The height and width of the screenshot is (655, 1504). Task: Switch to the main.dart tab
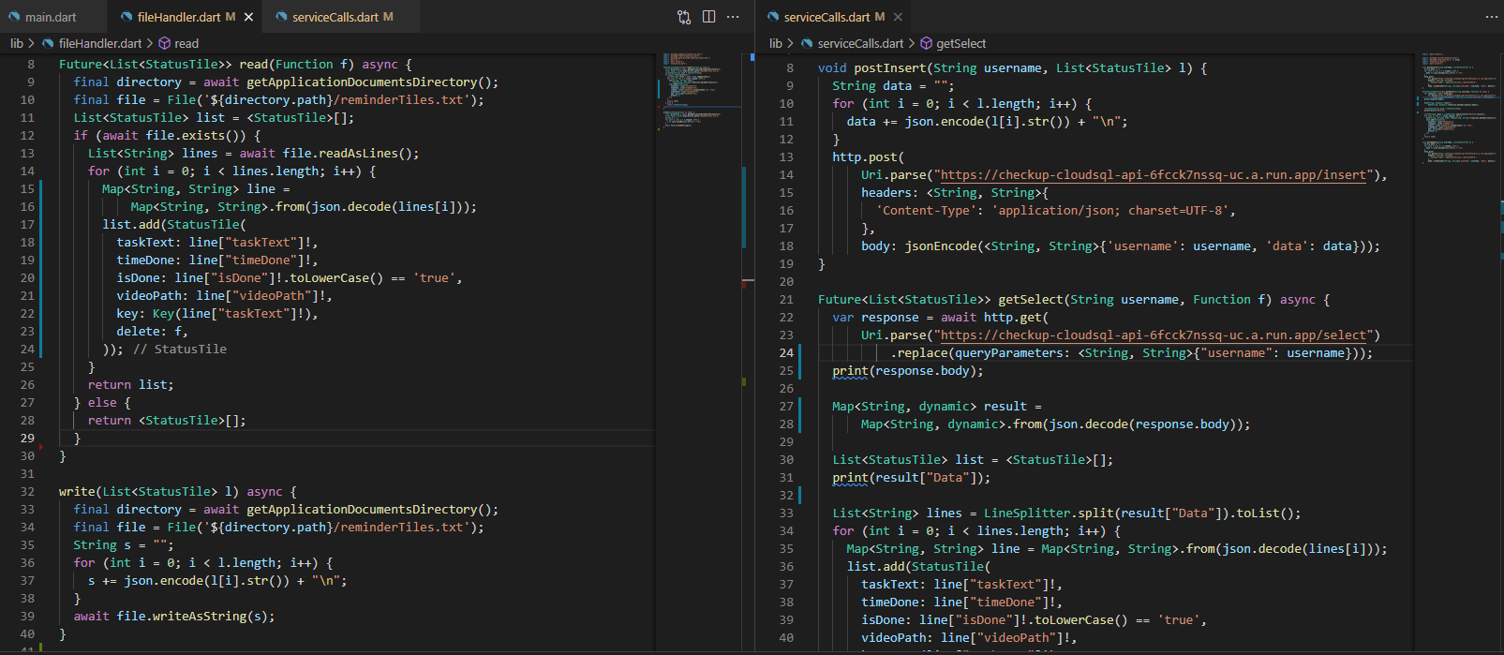coord(51,17)
